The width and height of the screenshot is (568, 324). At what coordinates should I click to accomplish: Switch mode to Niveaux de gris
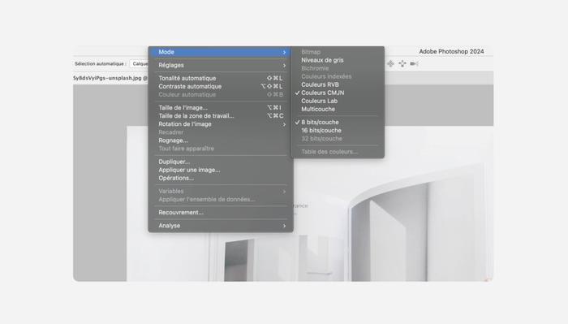338,60
